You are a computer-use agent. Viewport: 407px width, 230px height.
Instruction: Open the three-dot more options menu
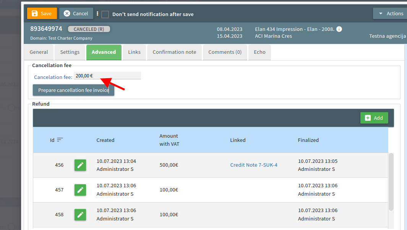click(x=97, y=14)
